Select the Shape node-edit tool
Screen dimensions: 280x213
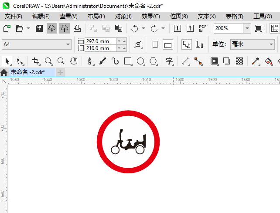click(x=20, y=61)
